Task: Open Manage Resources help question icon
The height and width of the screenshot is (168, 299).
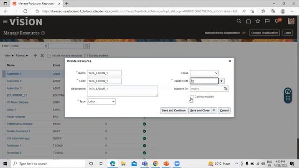Action: pyautogui.click(x=43, y=33)
